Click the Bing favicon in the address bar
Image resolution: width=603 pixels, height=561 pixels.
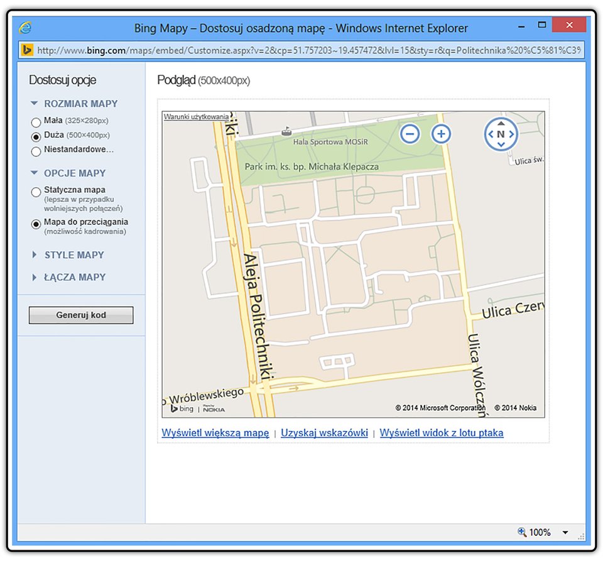[x=26, y=50]
